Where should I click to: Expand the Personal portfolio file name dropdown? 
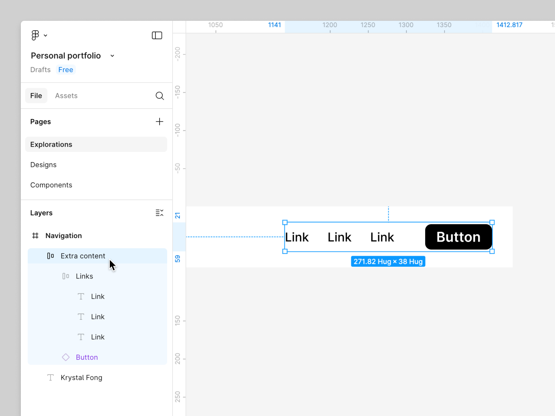click(112, 56)
